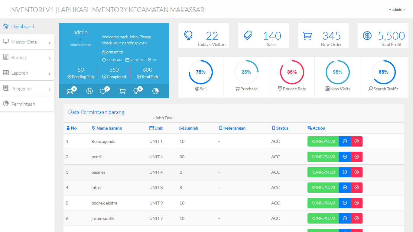Sort by the Nama barang column header
Image resolution: width=413 pixels, height=232 pixels.
[109, 128]
